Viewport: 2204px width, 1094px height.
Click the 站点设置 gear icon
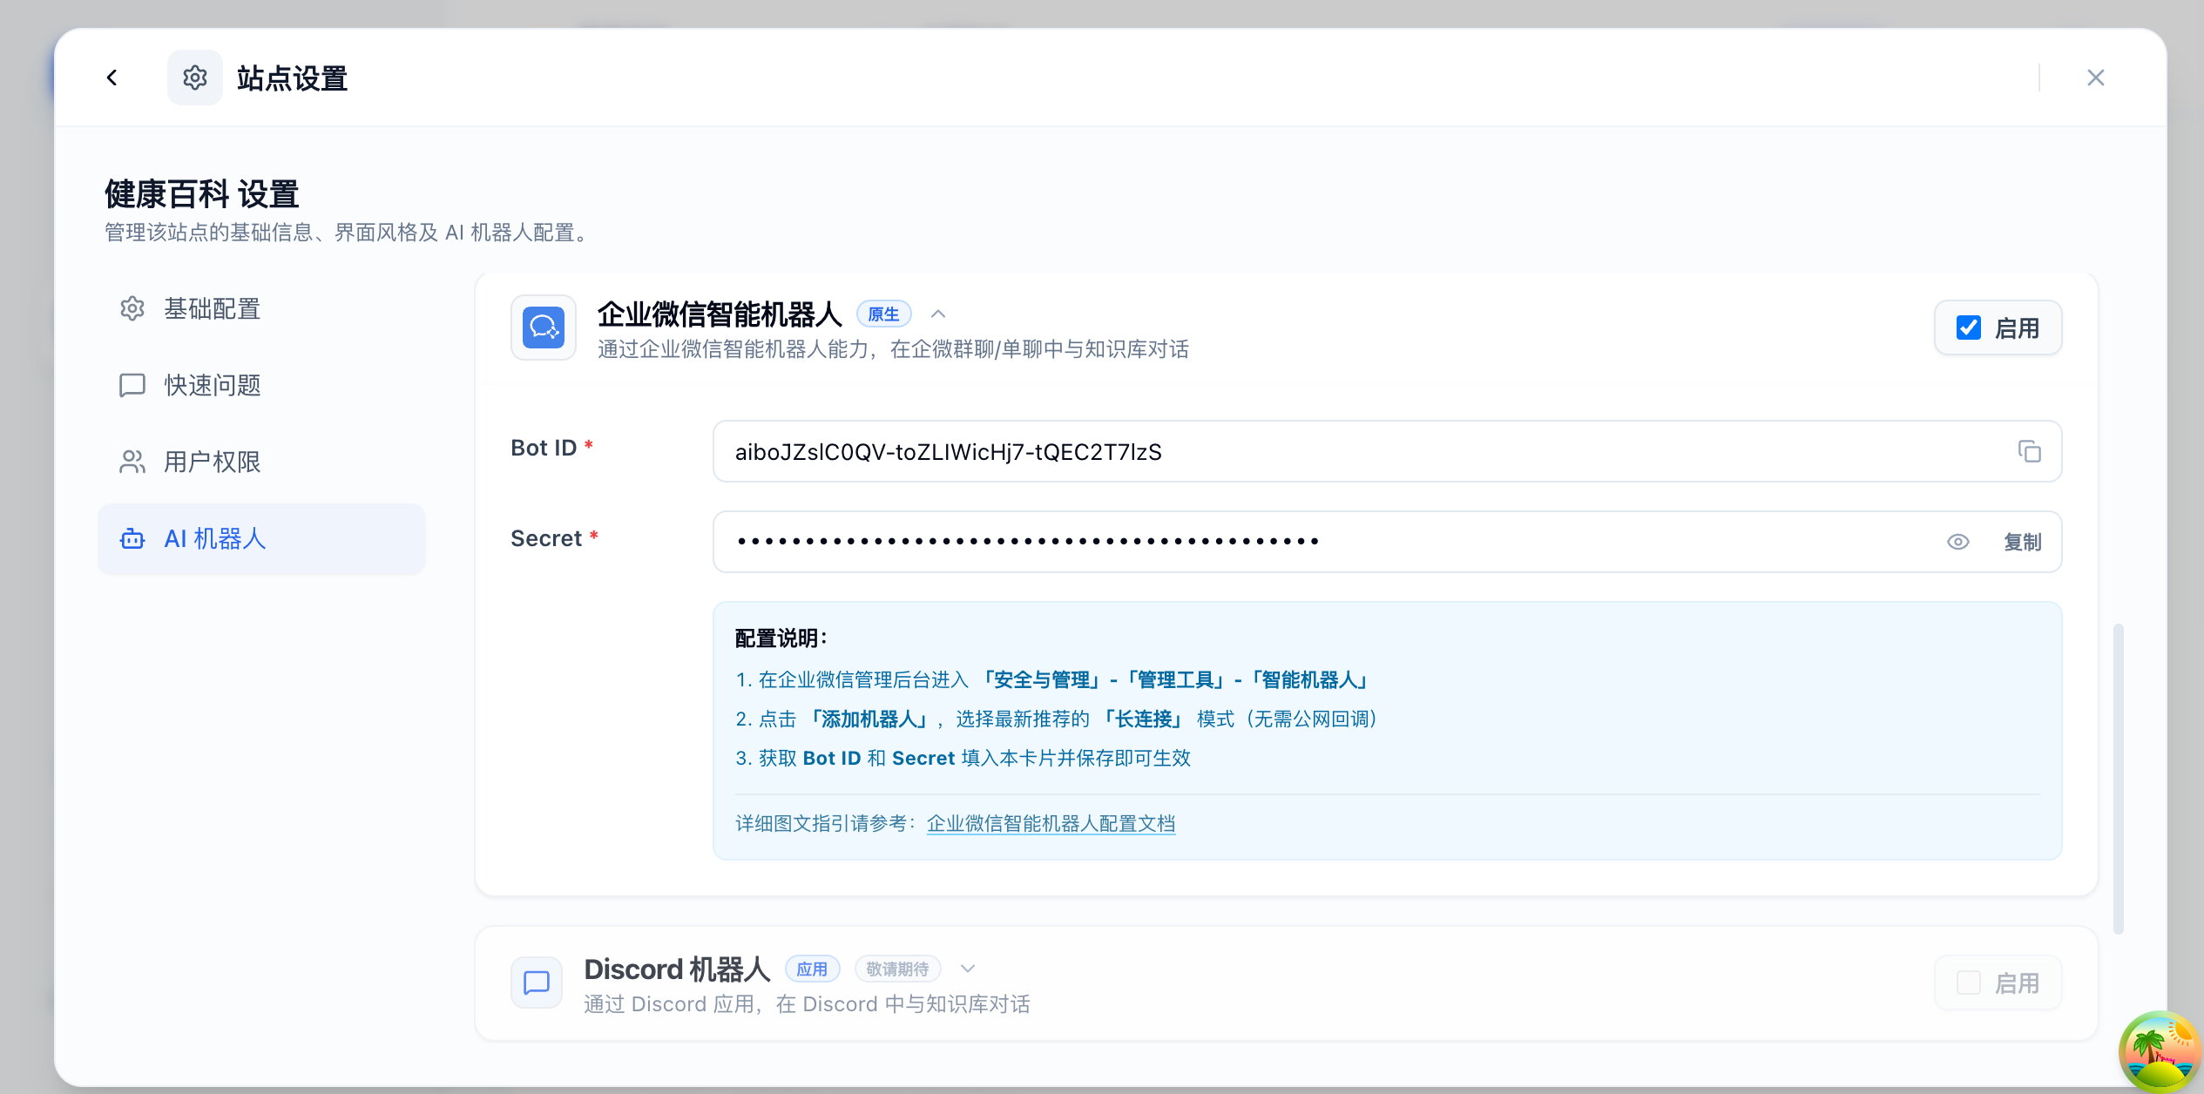[x=195, y=78]
